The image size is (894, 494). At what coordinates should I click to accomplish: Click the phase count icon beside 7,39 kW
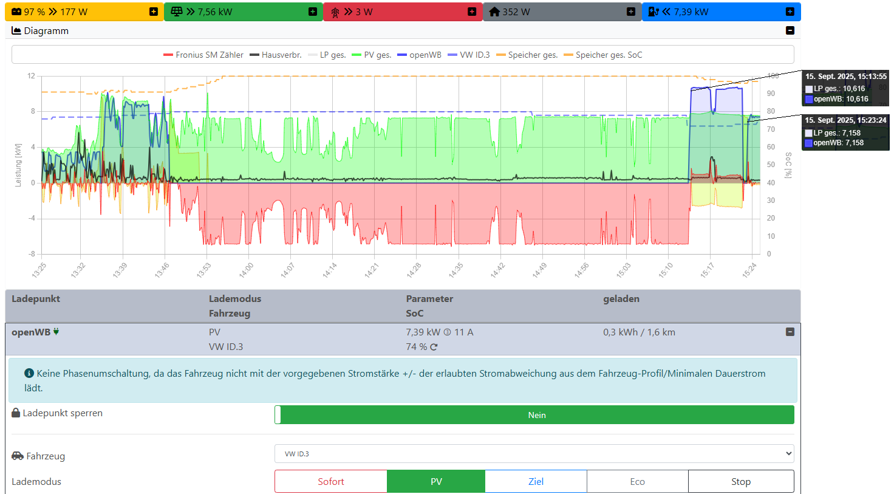(x=447, y=332)
